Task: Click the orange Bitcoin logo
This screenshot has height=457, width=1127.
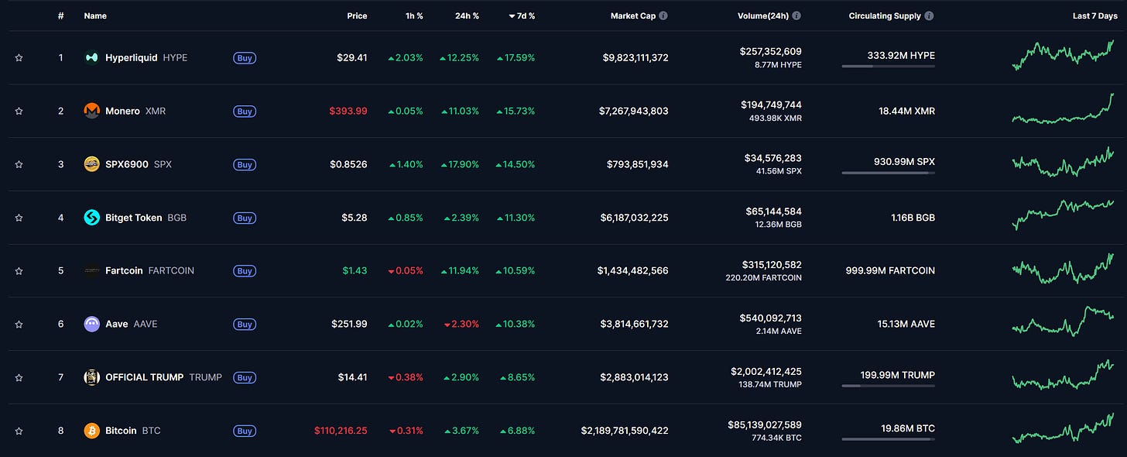Action: click(x=91, y=431)
